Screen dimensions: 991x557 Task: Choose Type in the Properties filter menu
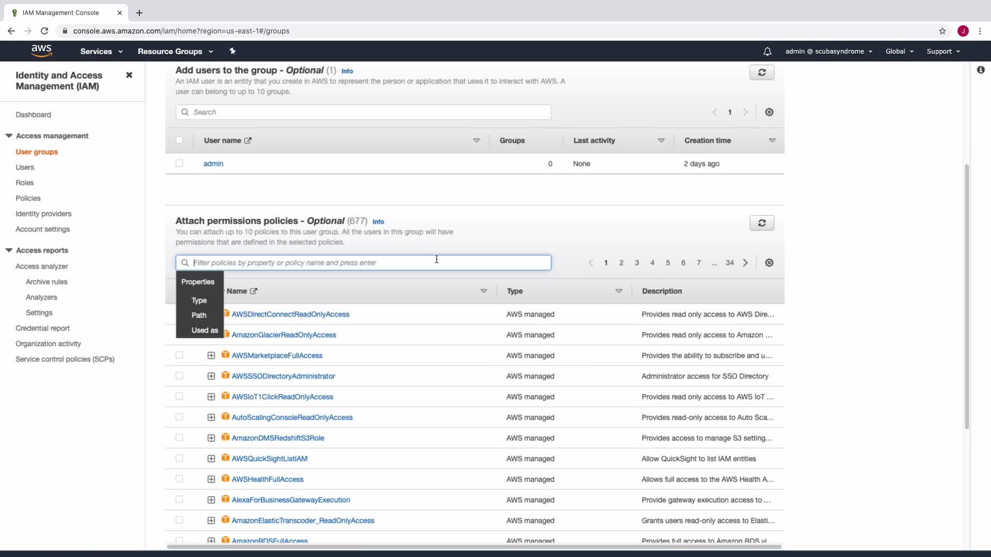click(199, 300)
